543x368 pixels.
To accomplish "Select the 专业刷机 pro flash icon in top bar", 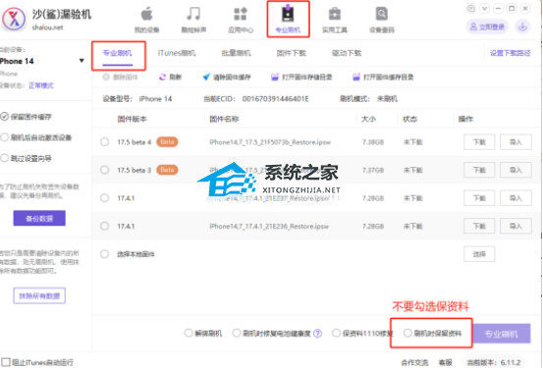I will click(x=288, y=14).
